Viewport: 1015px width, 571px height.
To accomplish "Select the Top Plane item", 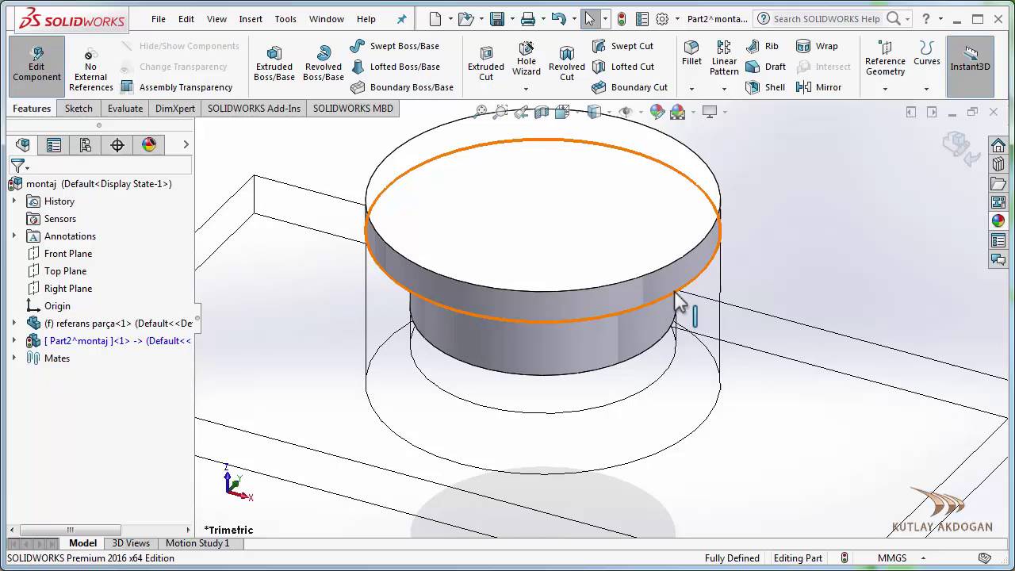I will coord(58,271).
